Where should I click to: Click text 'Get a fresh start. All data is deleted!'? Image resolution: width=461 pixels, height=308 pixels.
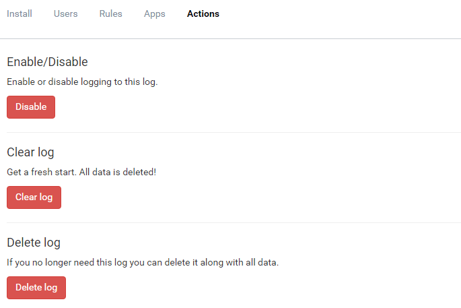pyautogui.click(x=81, y=172)
